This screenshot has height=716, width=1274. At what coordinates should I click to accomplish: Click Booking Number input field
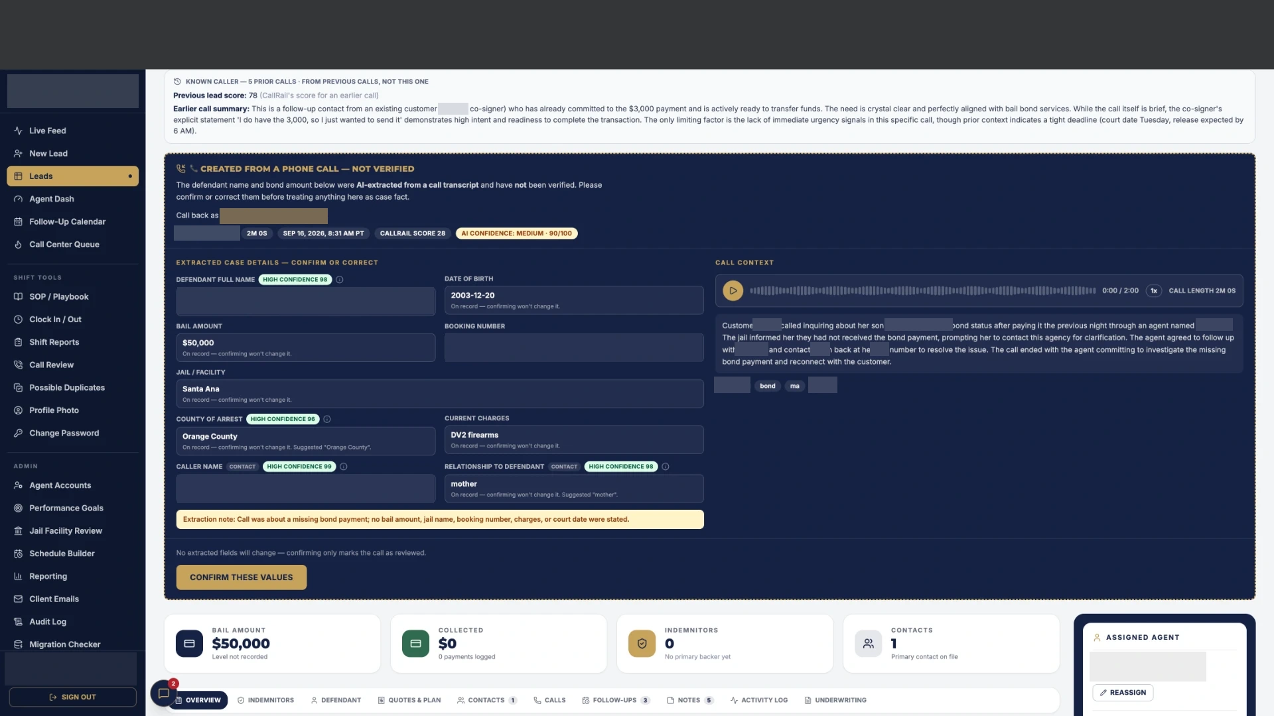click(574, 347)
